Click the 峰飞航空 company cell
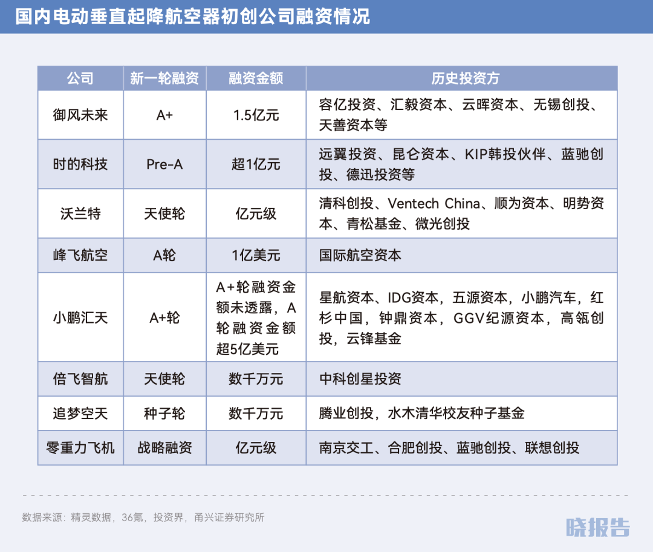Screen dimensions: 653x552 80,255
